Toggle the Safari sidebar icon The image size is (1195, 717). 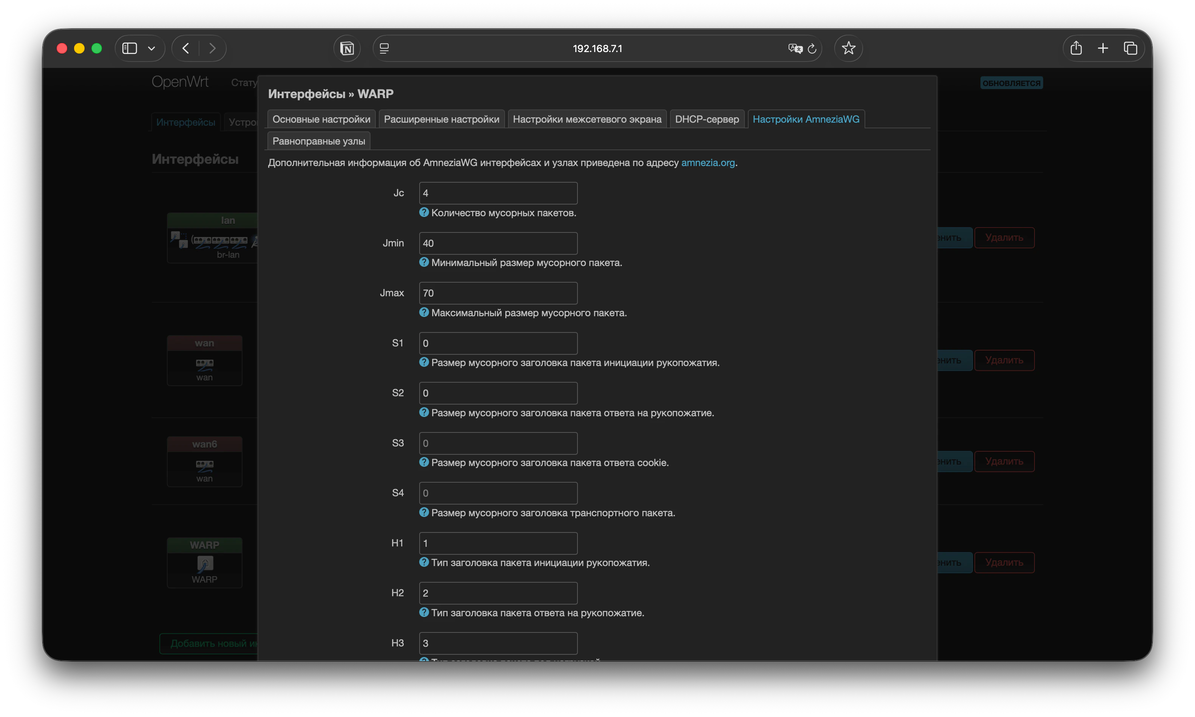(130, 48)
